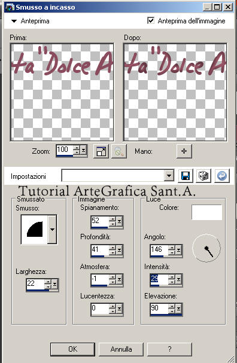
Task: Decrease Atmosfera with down arrow
Action: click(113, 282)
